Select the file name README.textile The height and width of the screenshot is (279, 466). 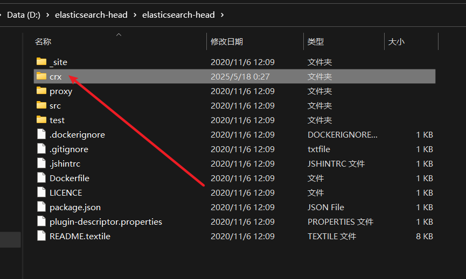click(x=80, y=237)
